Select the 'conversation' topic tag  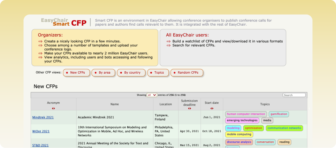point(265,142)
